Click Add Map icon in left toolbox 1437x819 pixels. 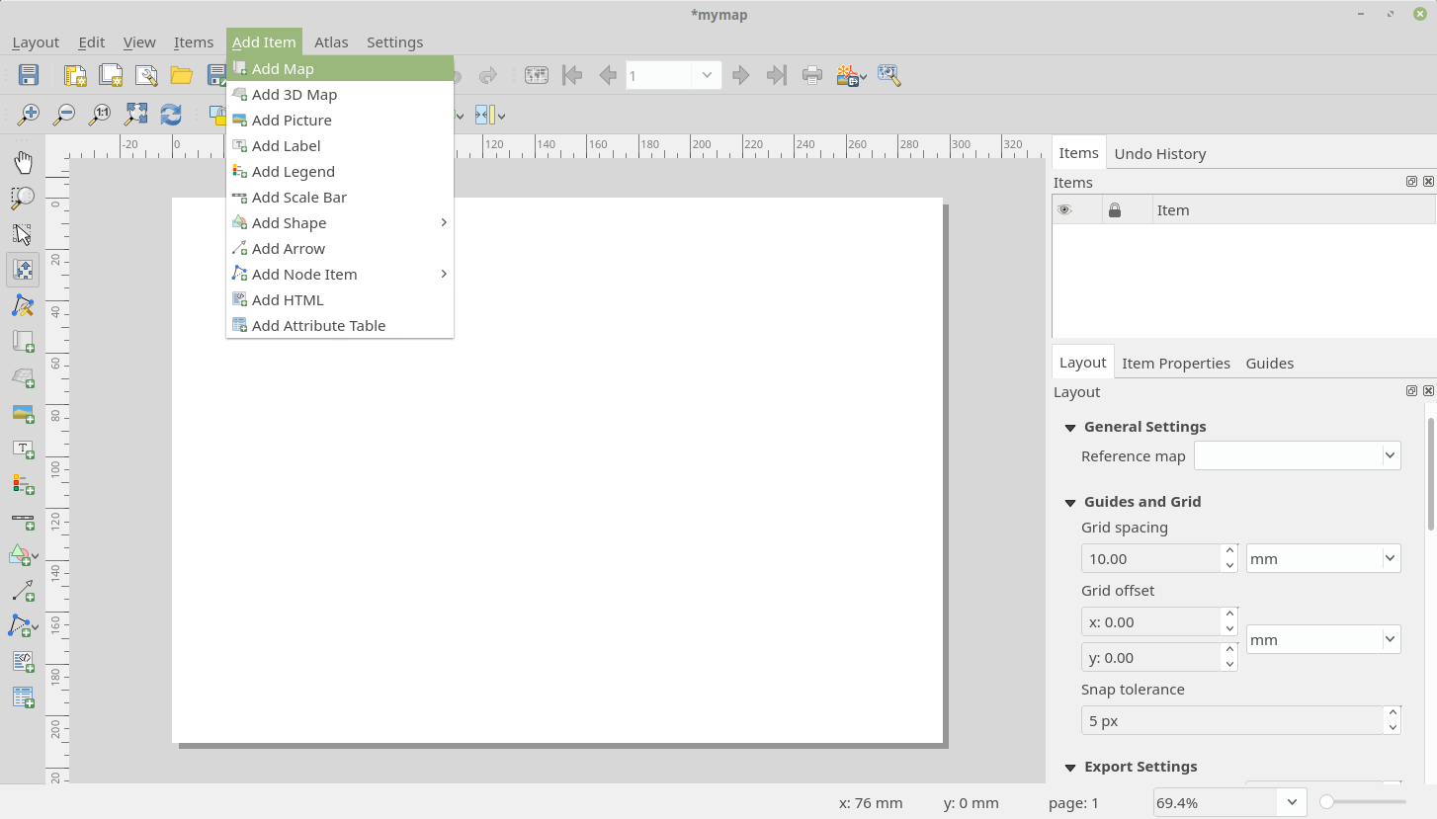click(x=23, y=341)
